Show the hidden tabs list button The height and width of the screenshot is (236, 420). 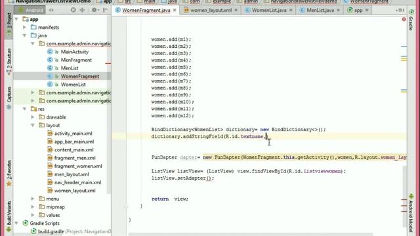click(400, 10)
